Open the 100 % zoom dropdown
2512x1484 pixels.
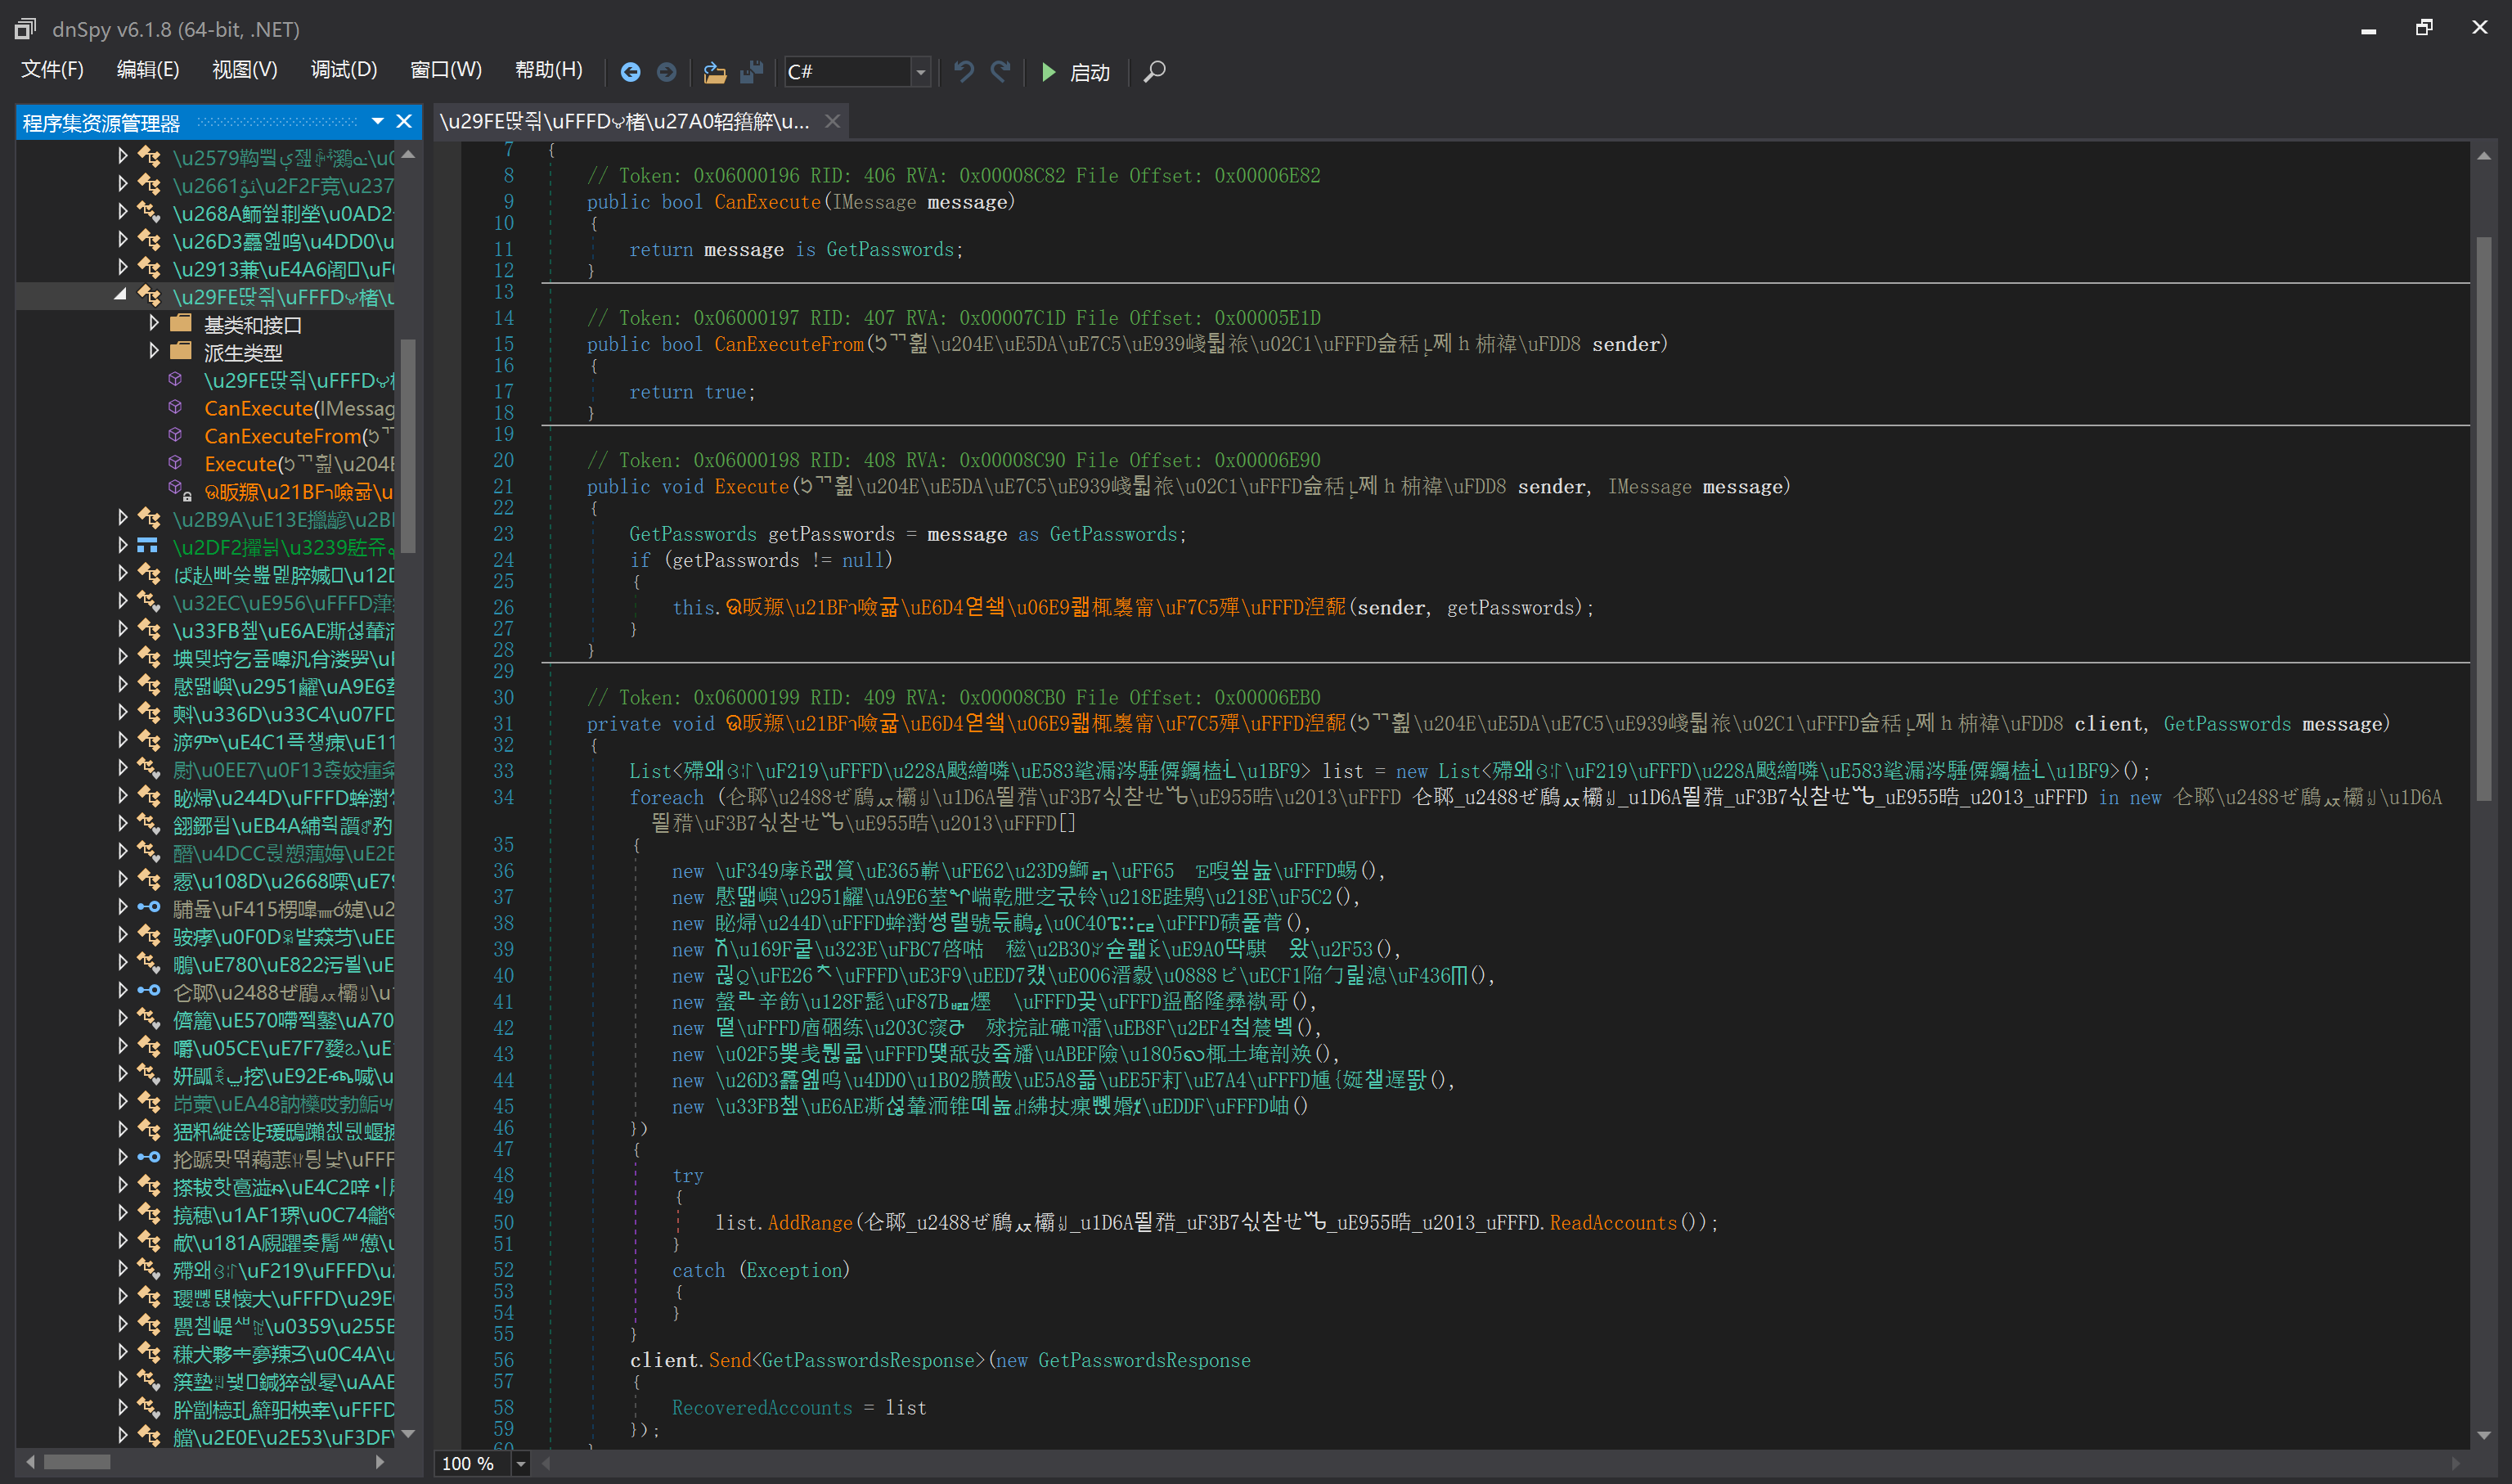(x=521, y=1464)
